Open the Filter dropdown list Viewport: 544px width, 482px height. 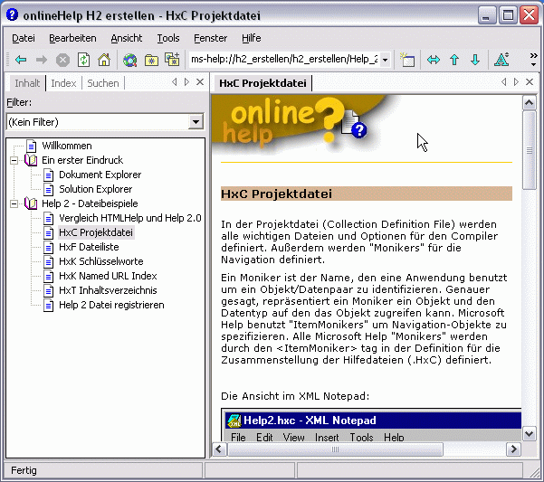coord(196,121)
